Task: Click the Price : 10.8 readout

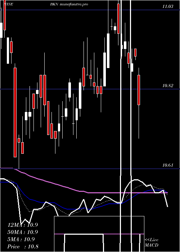Action: click(x=23, y=247)
